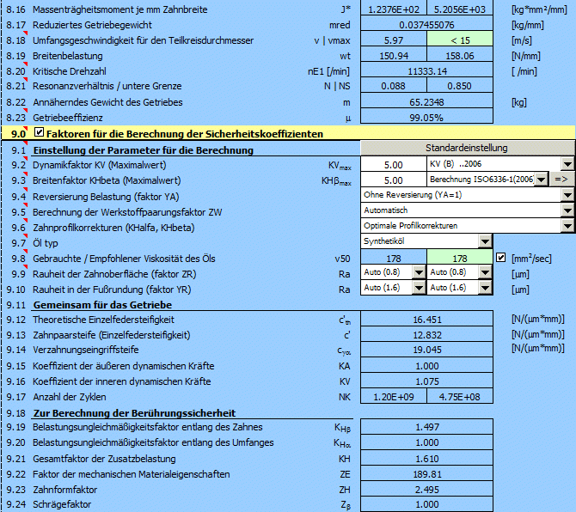Open the Berechnung ISO6336-1(2006) dropdown
The image size is (576, 512).
click(x=541, y=180)
